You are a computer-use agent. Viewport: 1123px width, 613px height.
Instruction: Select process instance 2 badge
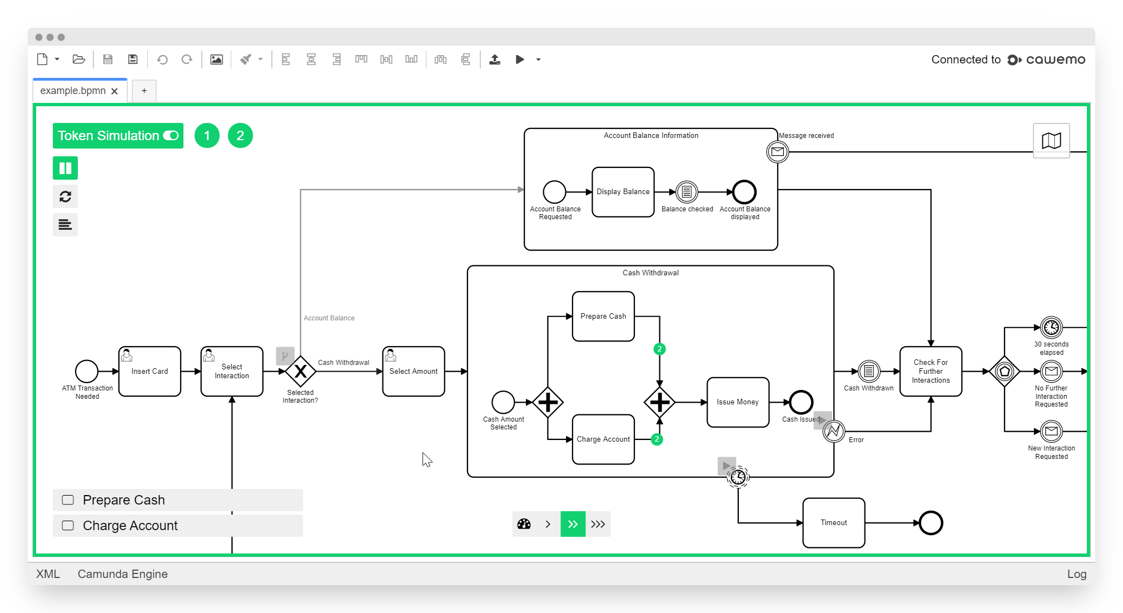(240, 136)
